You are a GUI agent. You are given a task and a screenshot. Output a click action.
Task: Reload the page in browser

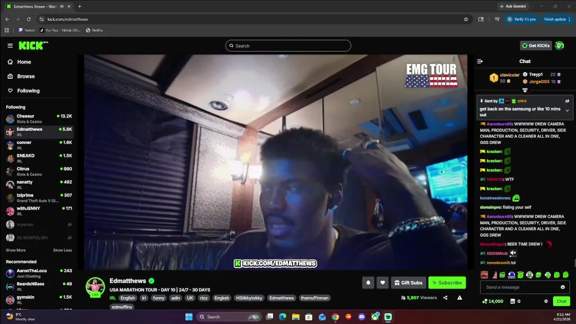pyautogui.click(x=29, y=19)
